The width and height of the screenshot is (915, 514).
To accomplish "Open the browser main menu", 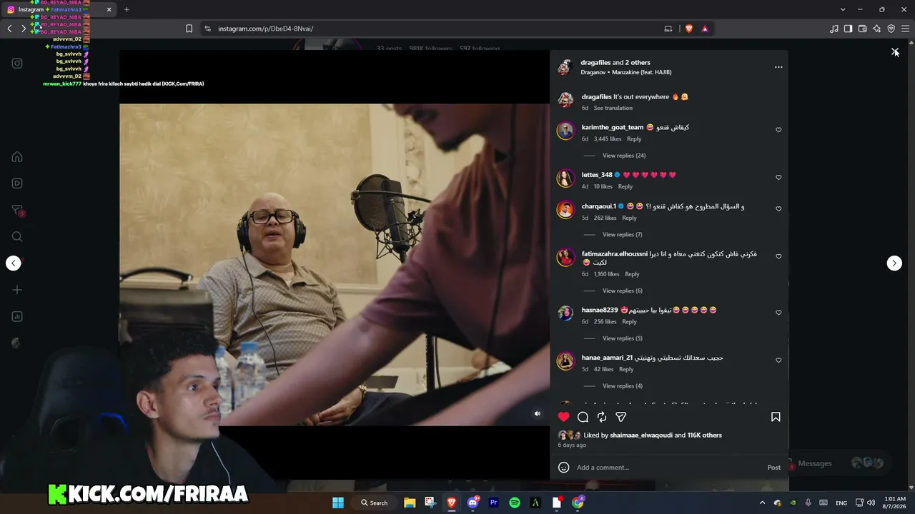I will [906, 29].
